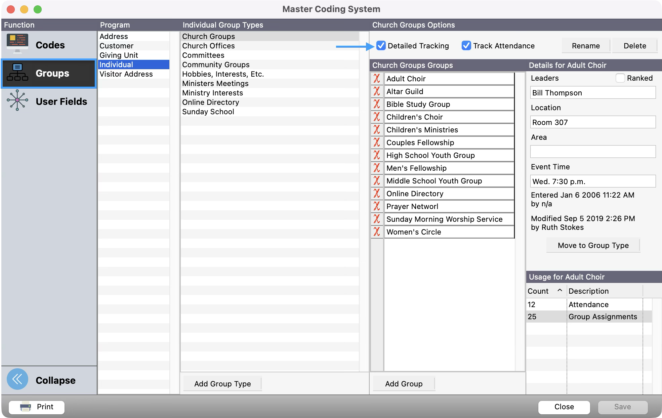Remove Prayer Networl group red X
This screenshot has height=418, width=662.
tap(377, 206)
